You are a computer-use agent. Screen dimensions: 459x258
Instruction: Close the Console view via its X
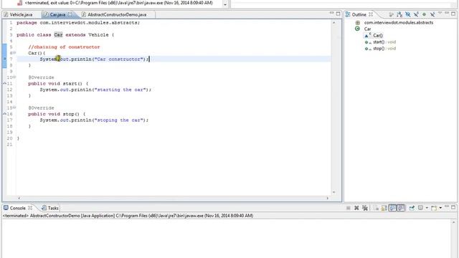pyautogui.click(x=30, y=208)
